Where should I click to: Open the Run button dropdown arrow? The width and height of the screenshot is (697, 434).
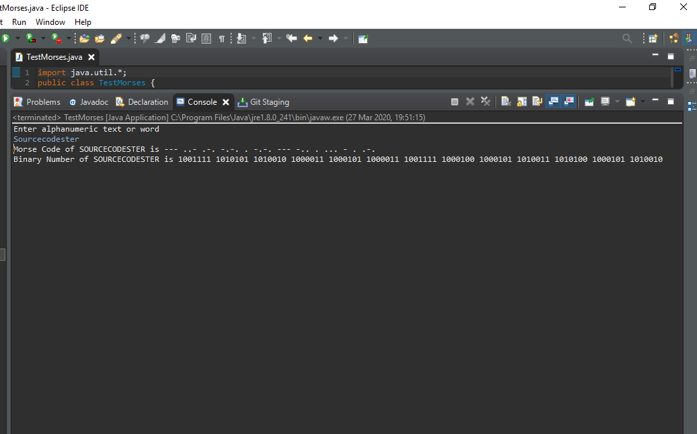(17, 38)
